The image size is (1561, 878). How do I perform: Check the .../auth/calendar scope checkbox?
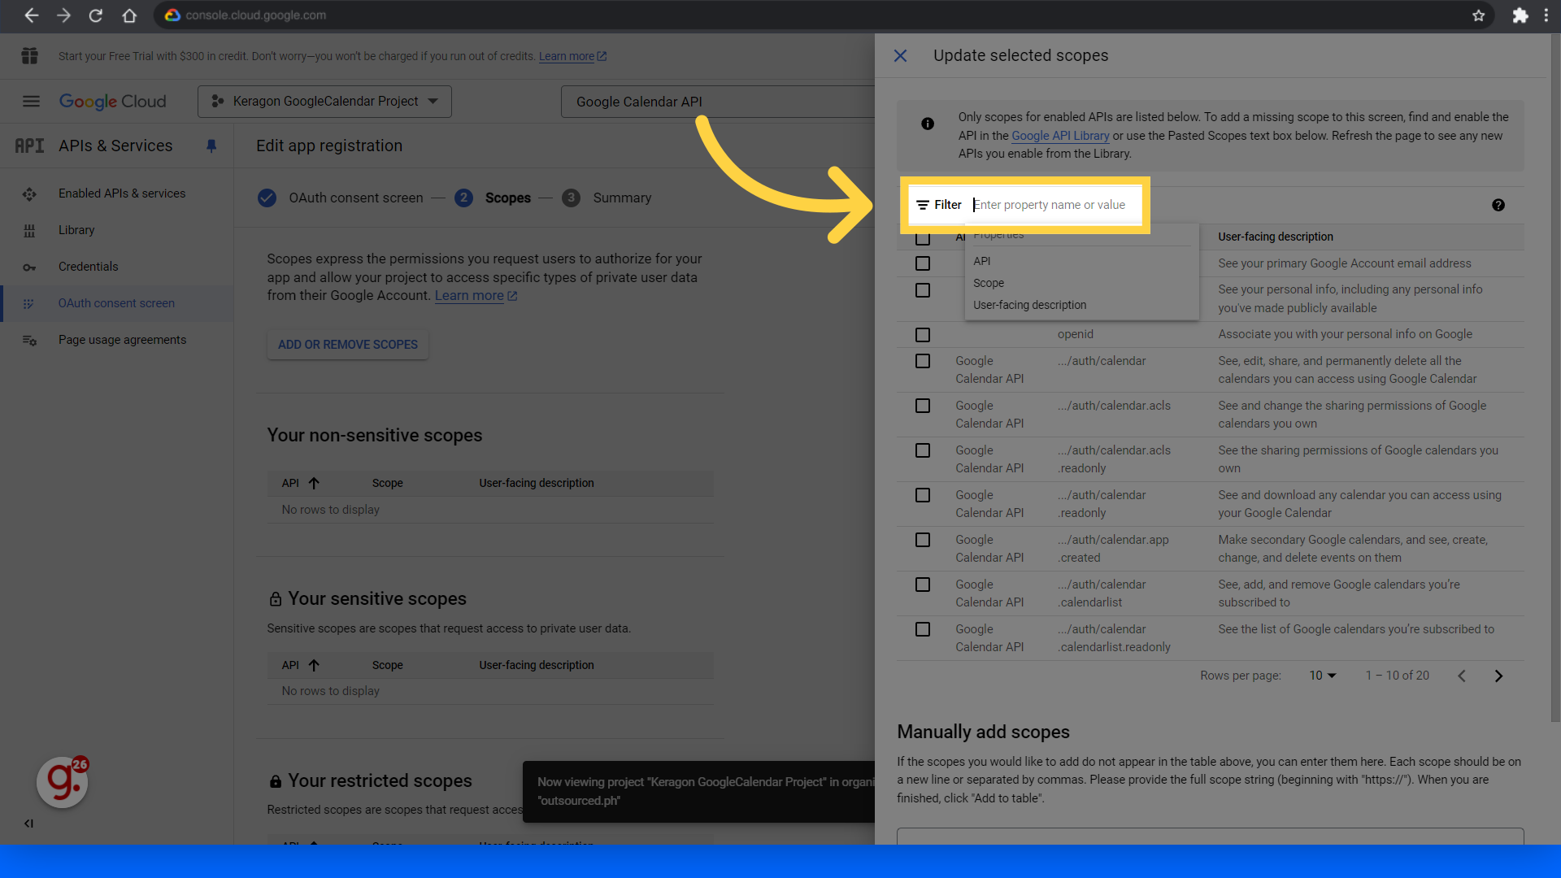(922, 361)
